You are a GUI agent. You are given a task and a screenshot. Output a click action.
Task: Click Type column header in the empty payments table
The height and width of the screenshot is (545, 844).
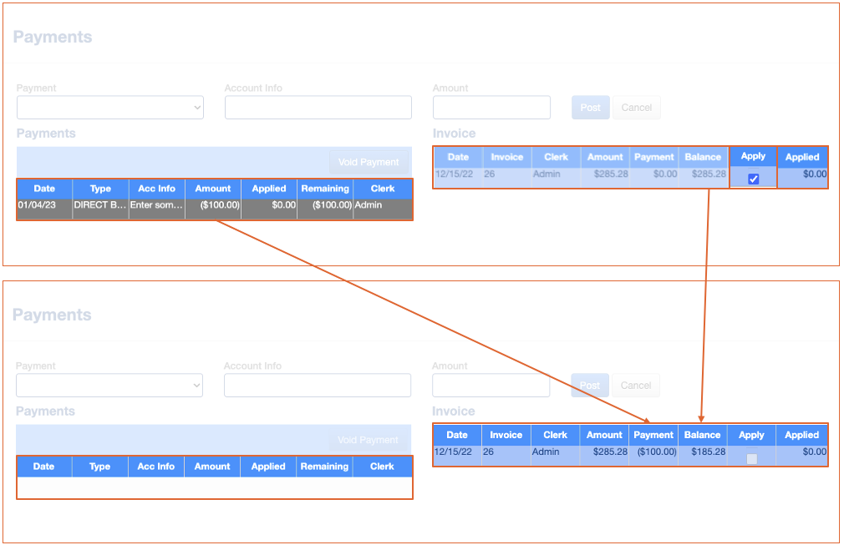click(x=99, y=467)
